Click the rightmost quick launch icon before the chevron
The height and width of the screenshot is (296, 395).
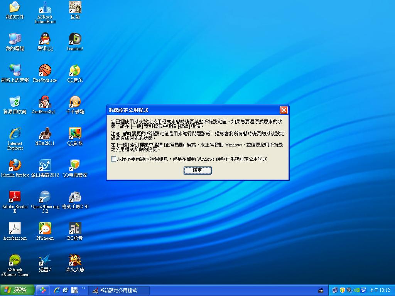click(x=74, y=290)
